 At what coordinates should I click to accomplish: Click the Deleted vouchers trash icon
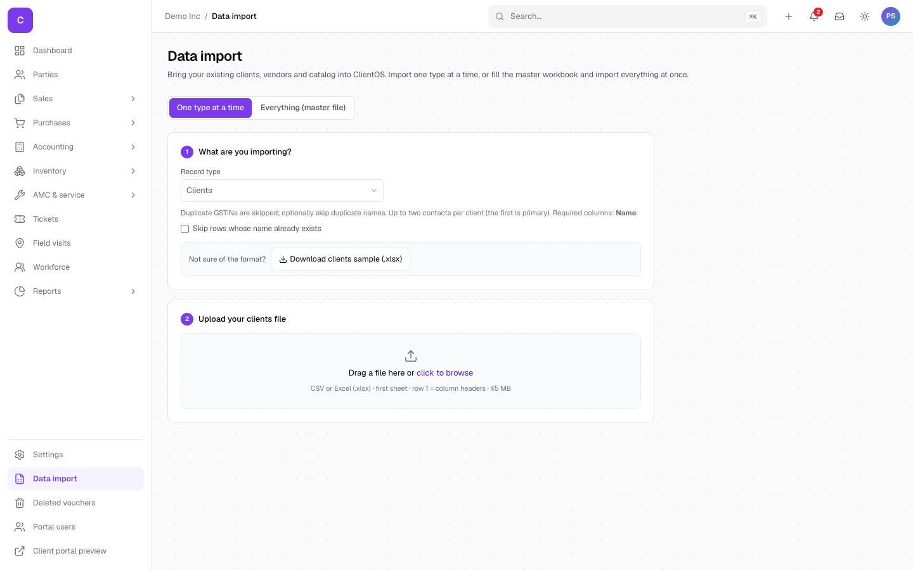tap(20, 503)
